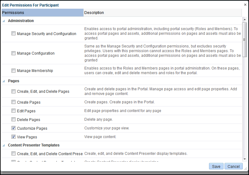
Task: Click the Permissions column header
Action: 42,12
